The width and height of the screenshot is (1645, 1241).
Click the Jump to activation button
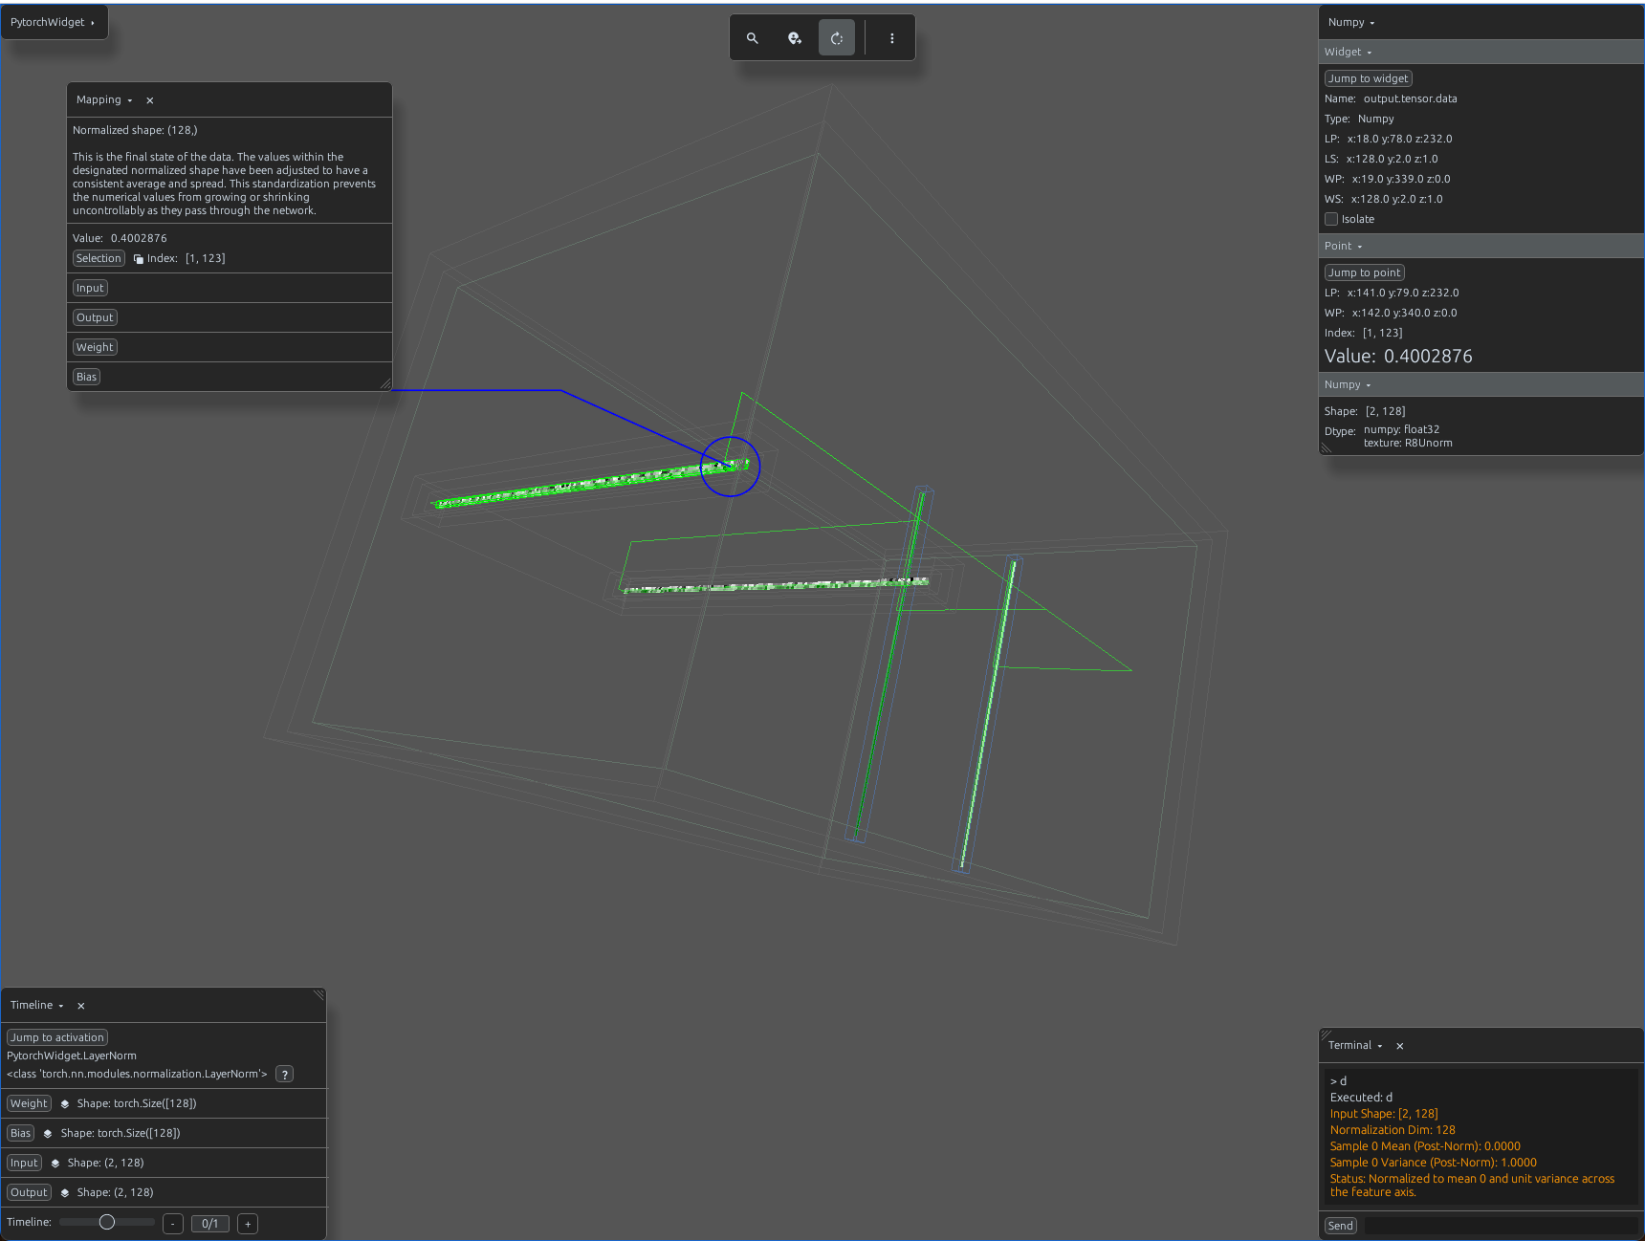[57, 1037]
